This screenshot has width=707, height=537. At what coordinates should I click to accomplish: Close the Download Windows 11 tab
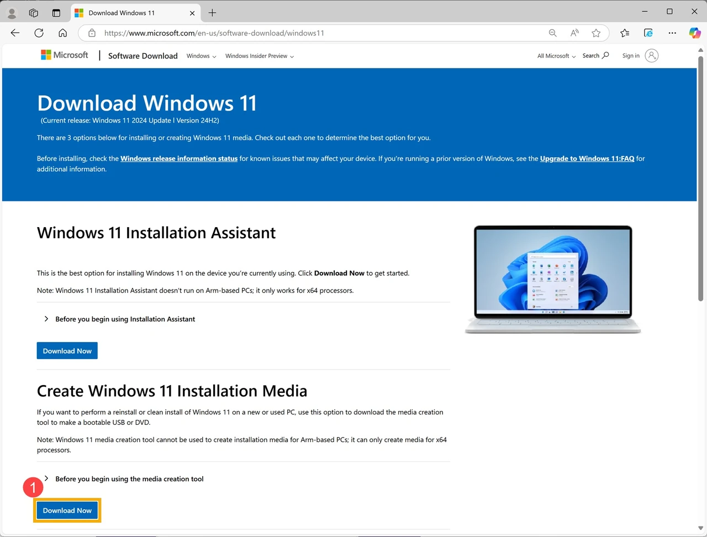192,13
